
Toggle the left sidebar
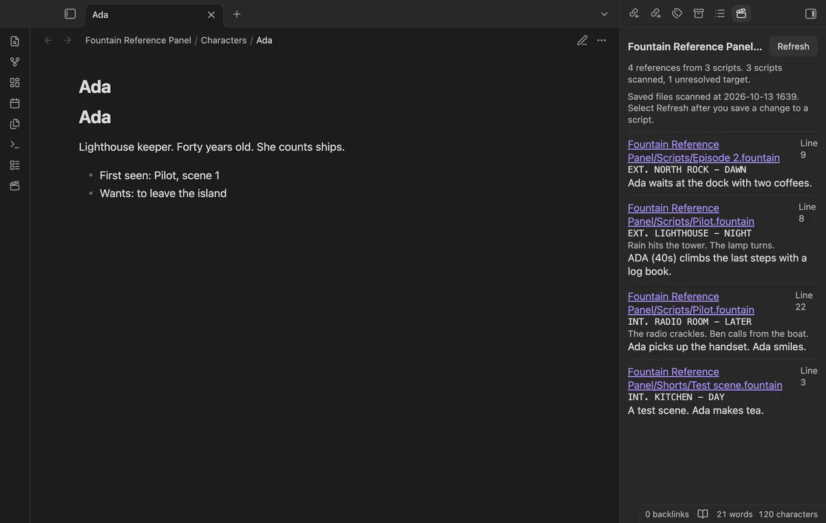(70, 14)
